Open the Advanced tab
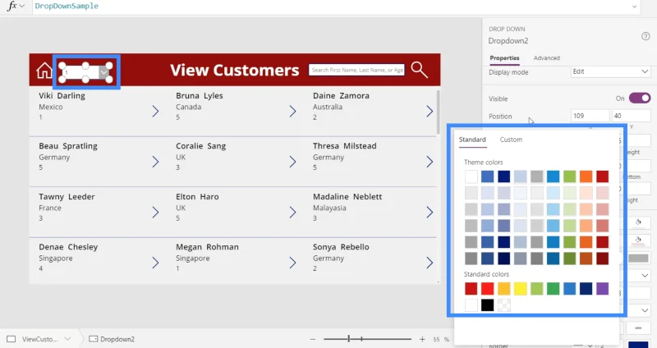Screen dimensions: 657x348 coord(546,57)
